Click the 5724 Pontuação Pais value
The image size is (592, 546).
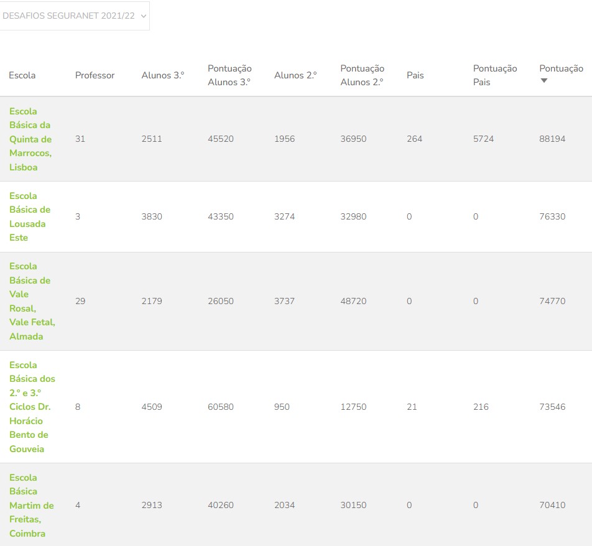tap(483, 139)
